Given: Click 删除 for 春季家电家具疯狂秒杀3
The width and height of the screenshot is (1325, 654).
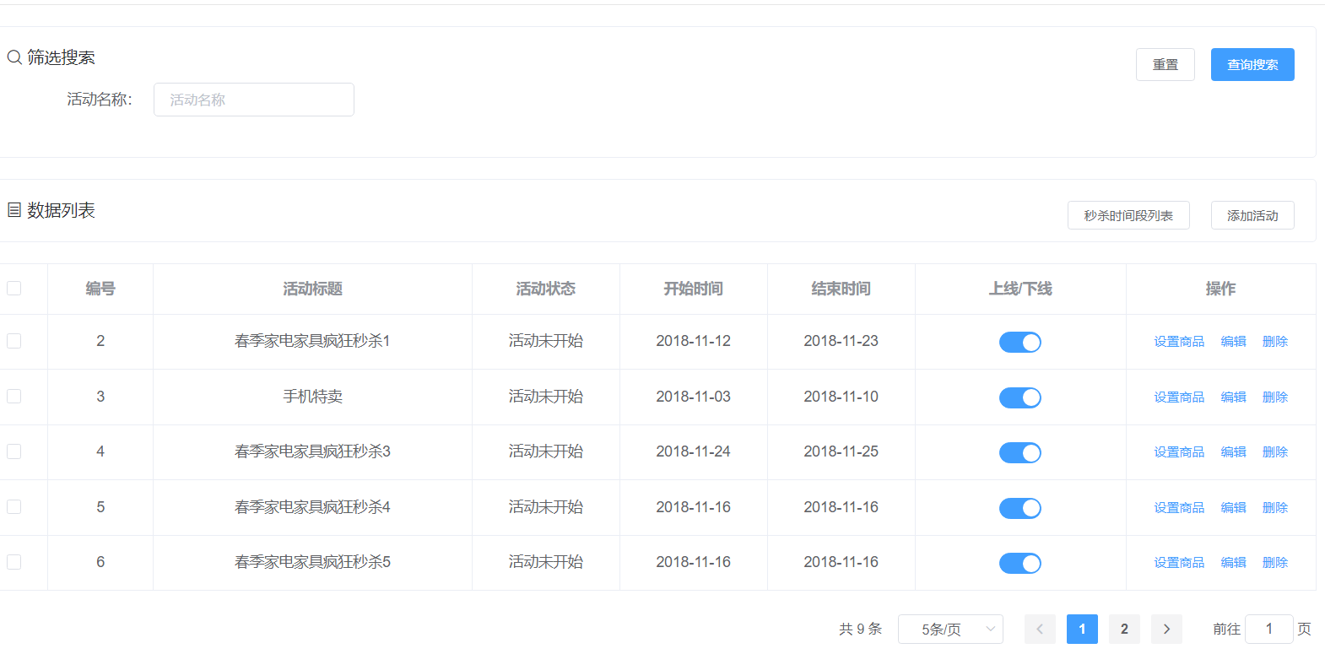Looking at the screenshot, I should (x=1275, y=452).
